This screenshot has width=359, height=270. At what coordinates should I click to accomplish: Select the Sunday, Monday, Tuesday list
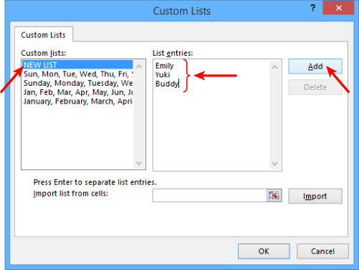click(77, 83)
